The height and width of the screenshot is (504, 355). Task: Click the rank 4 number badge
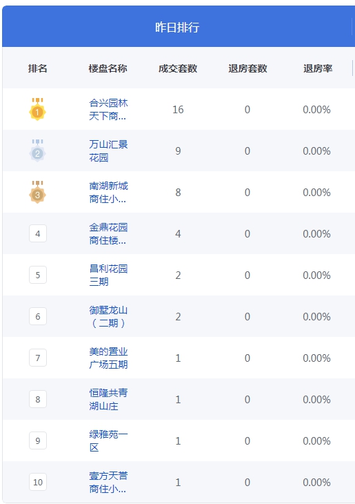coord(38,233)
